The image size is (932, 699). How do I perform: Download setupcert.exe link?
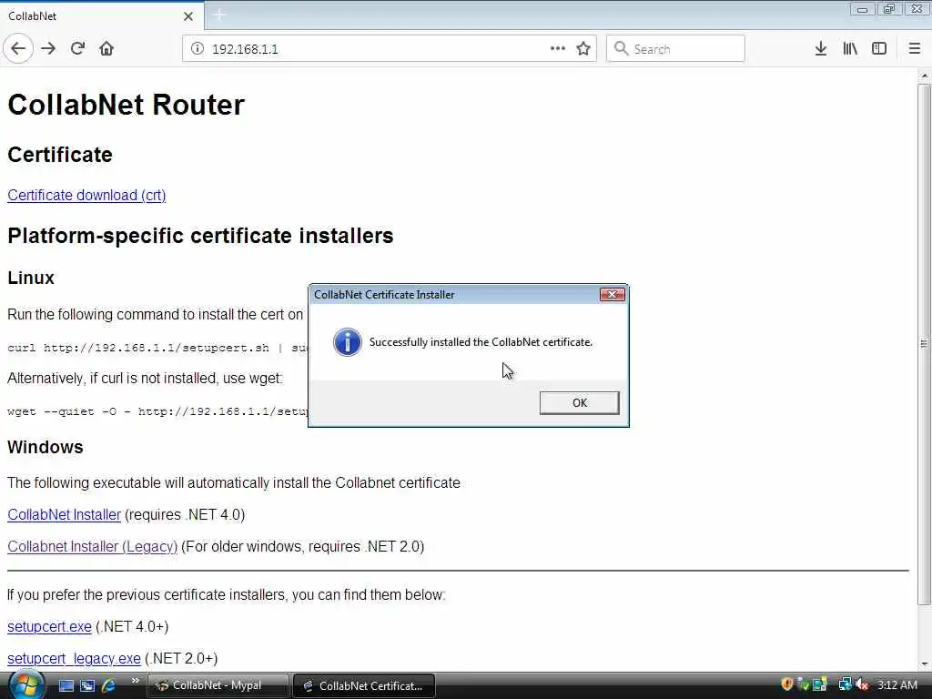(x=49, y=626)
